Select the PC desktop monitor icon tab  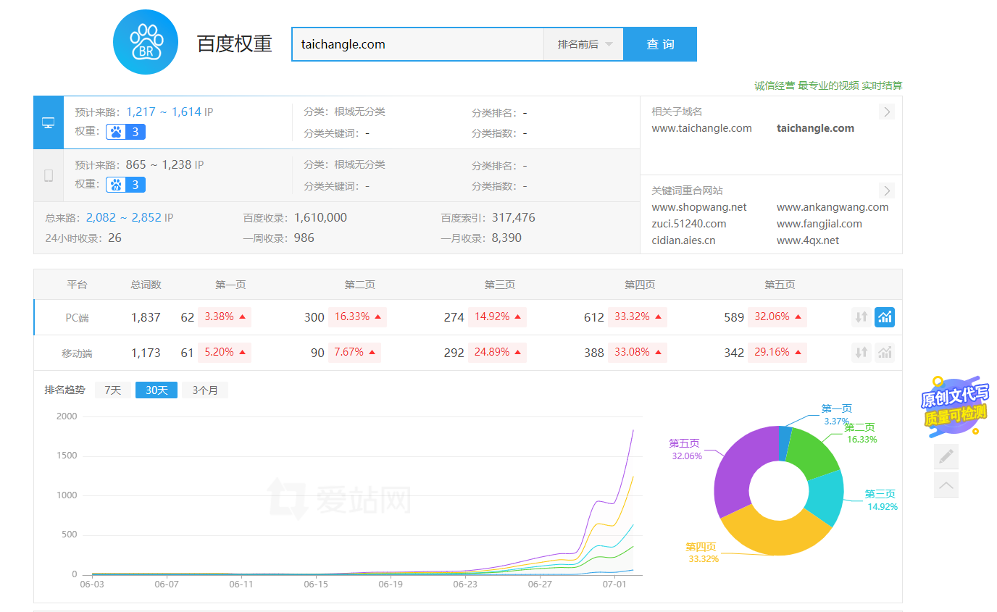pyautogui.click(x=49, y=122)
